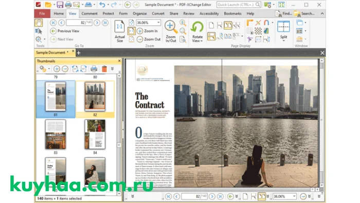This screenshot has width=360, height=203.
Task: Delete pages using trash icon in Thumbnails panel
Action: [x=104, y=69]
